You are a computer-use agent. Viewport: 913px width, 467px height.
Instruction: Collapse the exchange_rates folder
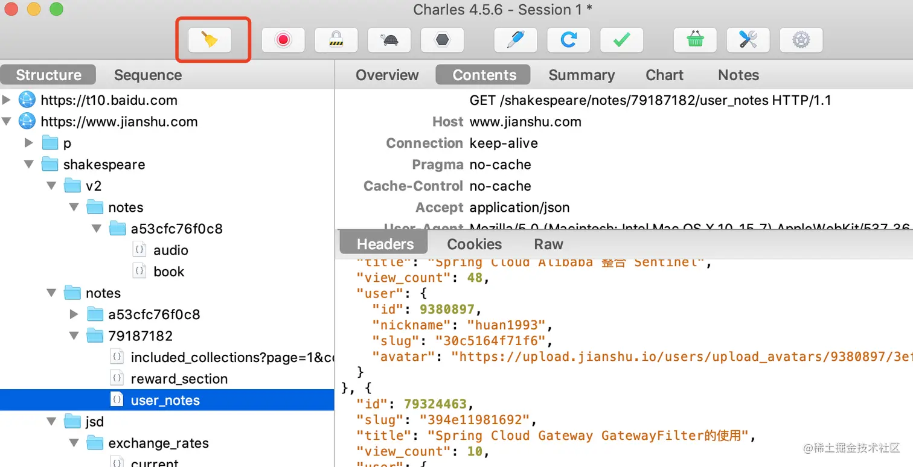(x=74, y=443)
